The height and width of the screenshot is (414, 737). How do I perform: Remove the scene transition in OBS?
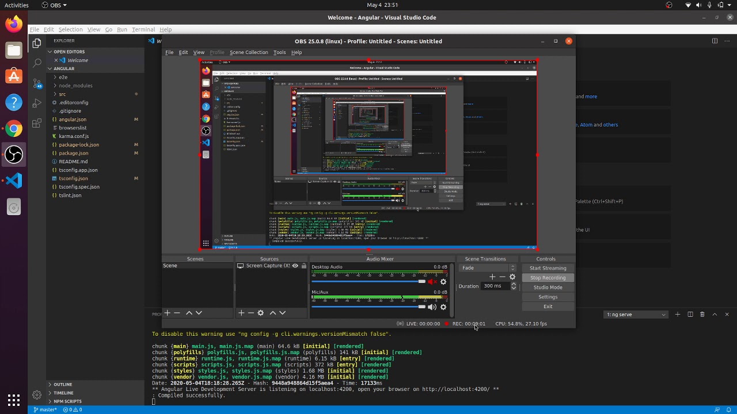pos(502,277)
